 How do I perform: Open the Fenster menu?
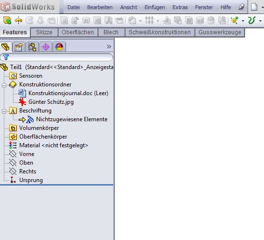click(204, 7)
